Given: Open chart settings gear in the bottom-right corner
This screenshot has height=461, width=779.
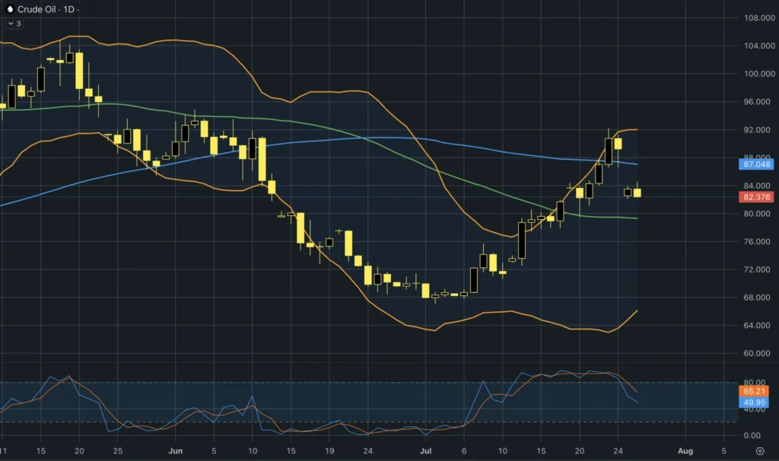Looking at the screenshot, I should [760, 451].
